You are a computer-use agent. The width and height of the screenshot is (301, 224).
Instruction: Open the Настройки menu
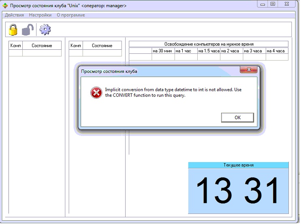point(41,15)
